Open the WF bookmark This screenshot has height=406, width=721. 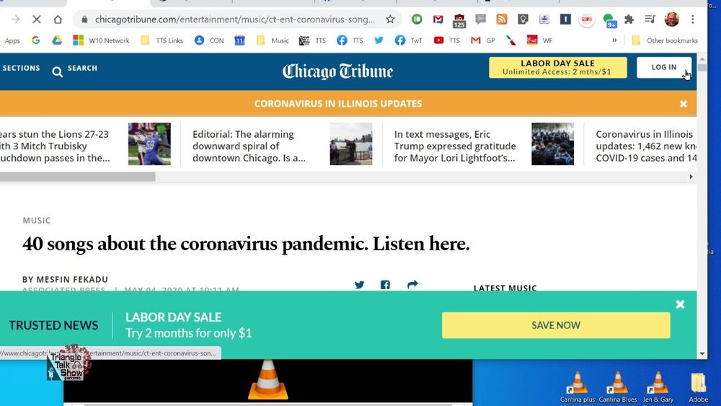coord(539,40)
